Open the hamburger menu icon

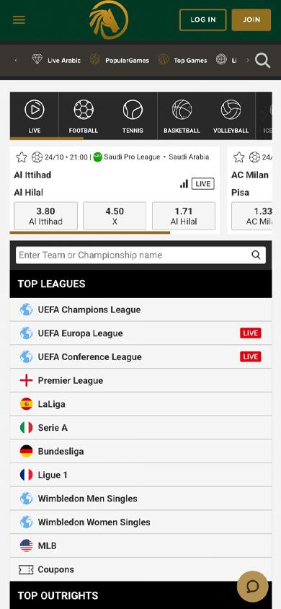point(19,19)
